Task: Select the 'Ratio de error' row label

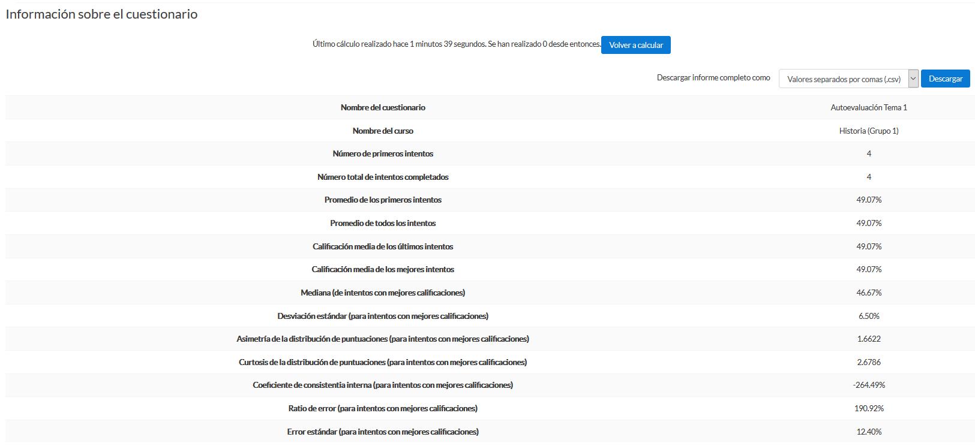Action: [383, 408]
